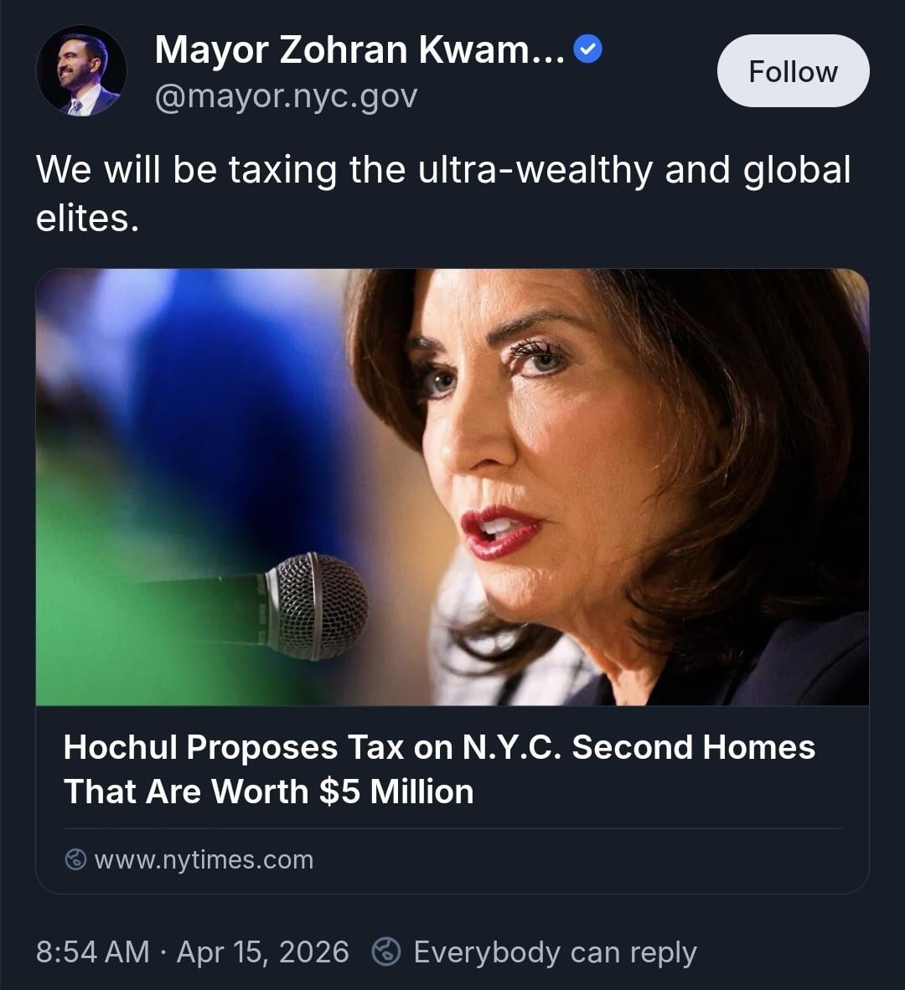Click the Apr 15, 2026 post date

coord(263,952)
